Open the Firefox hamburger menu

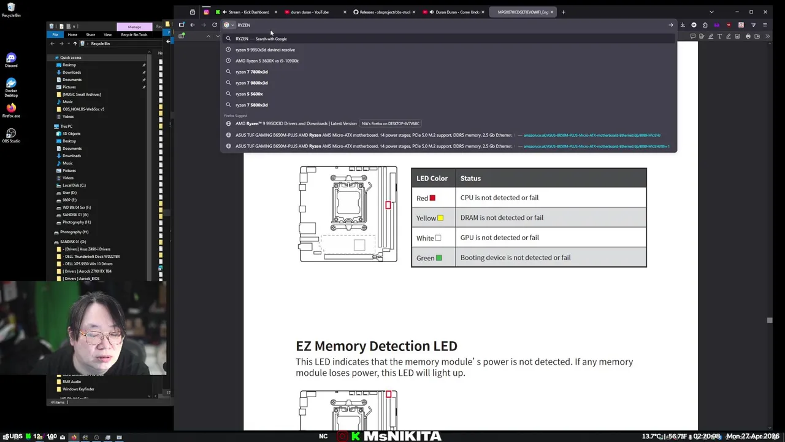coord(765,25)
